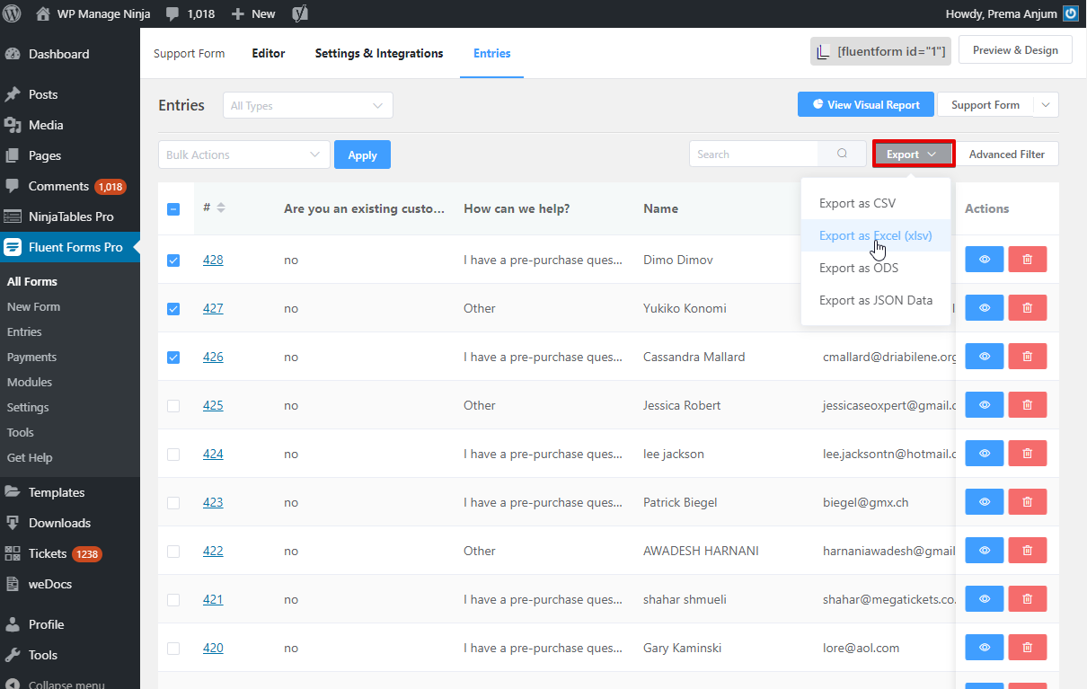Screen dimensions: 1087x689
Task: Open NinjaTables Pro in the sidebar
Action: point(70,216)
